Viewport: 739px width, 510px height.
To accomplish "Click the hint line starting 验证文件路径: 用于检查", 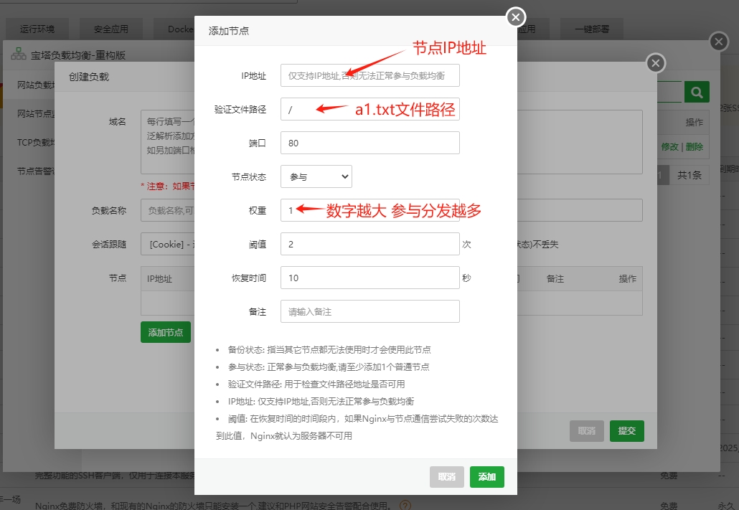I will point(316,384).
